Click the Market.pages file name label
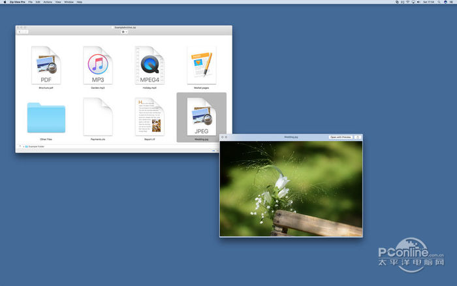Screen dimensions: 457x286 tap(201, 87)
